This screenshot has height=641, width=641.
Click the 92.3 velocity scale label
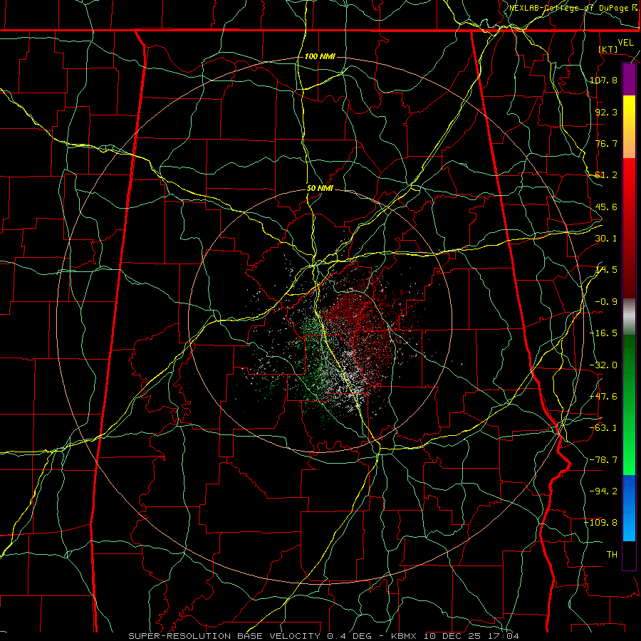[606, 112]
